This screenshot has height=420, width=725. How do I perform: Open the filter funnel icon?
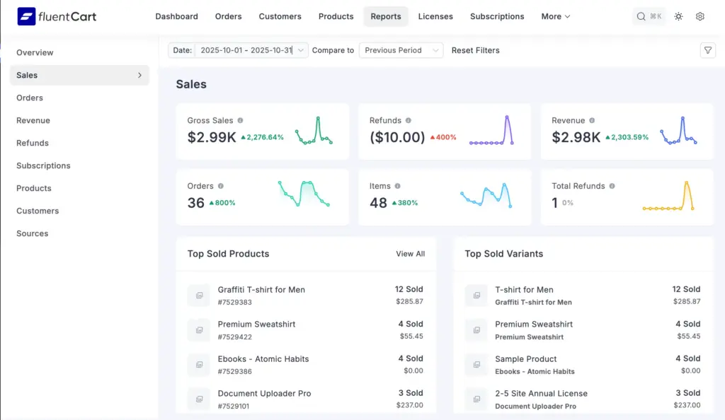(x=707, y=50)
